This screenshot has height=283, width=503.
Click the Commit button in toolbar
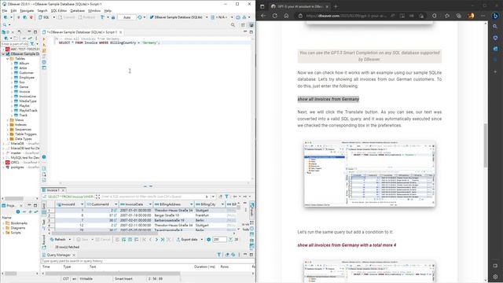[x=67, y=17]
